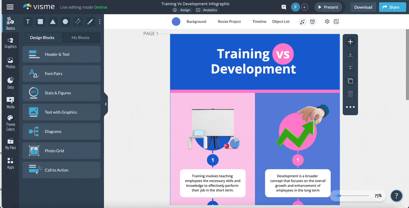Open the Graphics sidebar panel
Screen dimensions: 409x208
tap(11, 43)
